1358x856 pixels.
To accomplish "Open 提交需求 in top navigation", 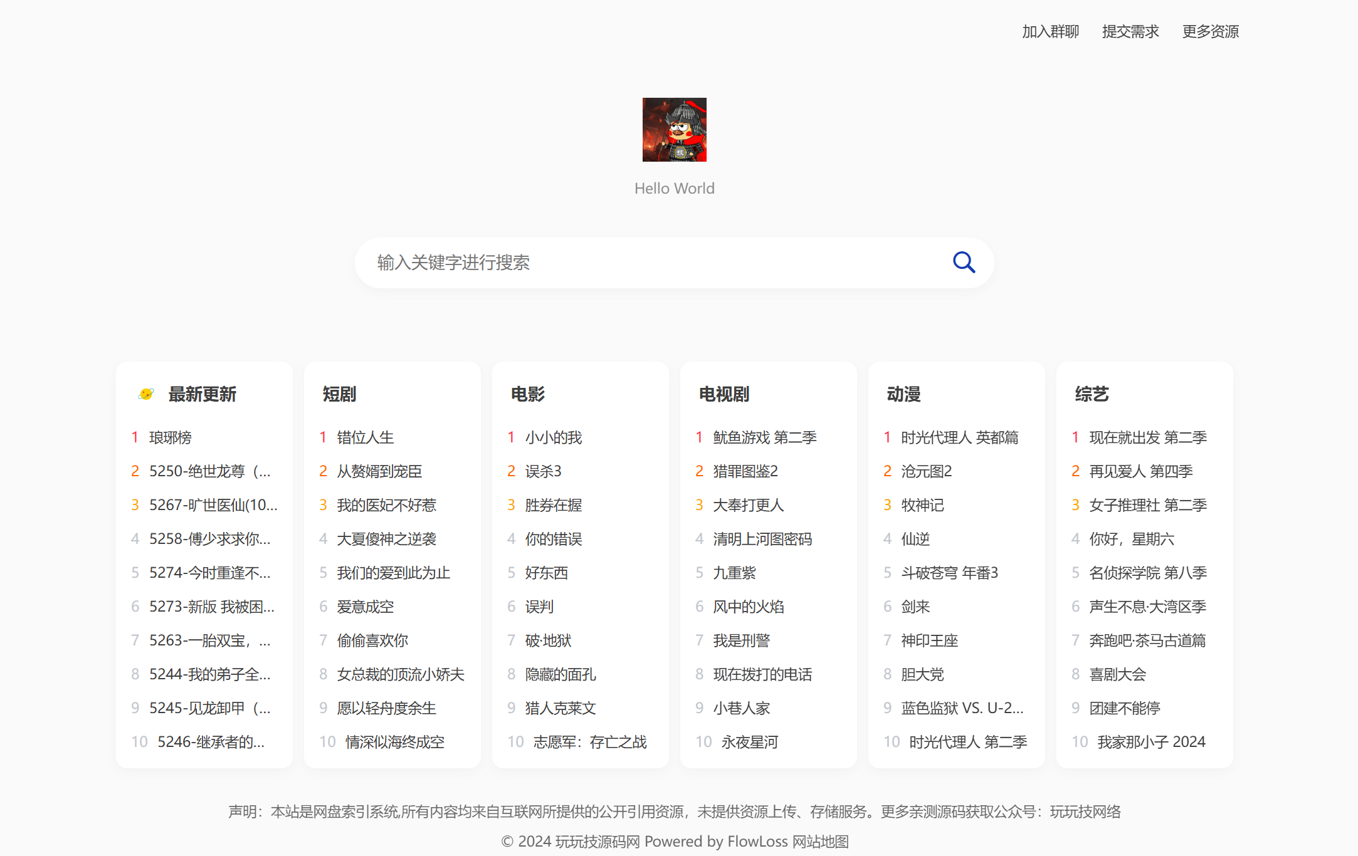I will [1130, 31].
